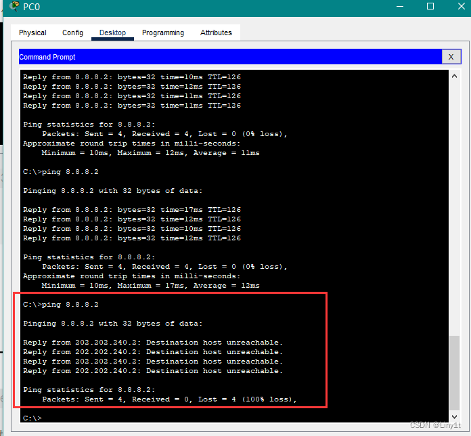This screenshot has width=471, height=436.
Task: Click reply line showing time=17ms
Action: tap(132, 210)
